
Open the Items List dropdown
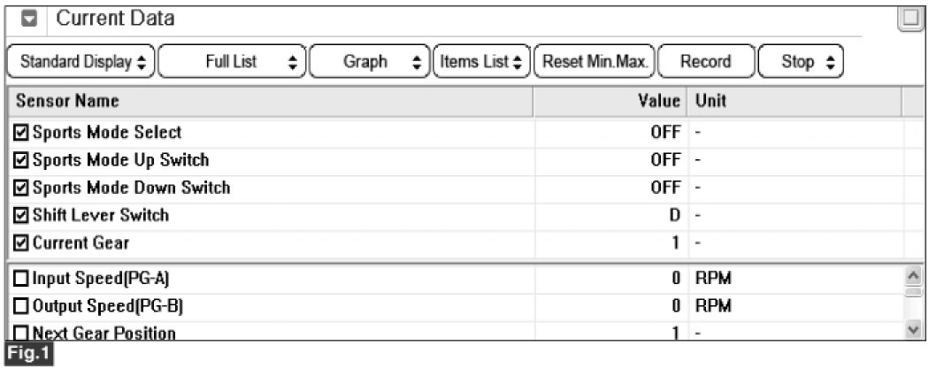(480, 62)
